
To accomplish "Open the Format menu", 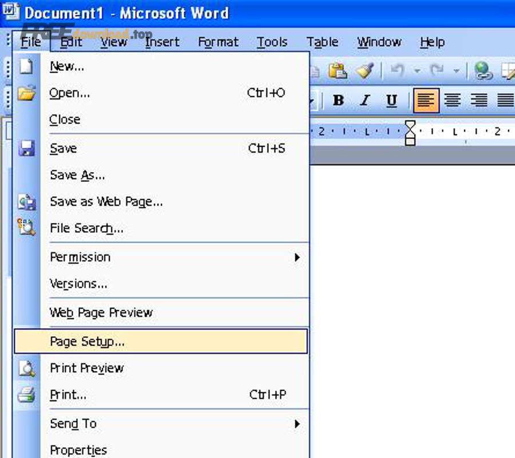I will pyautogui.click(x=218, y=42).
